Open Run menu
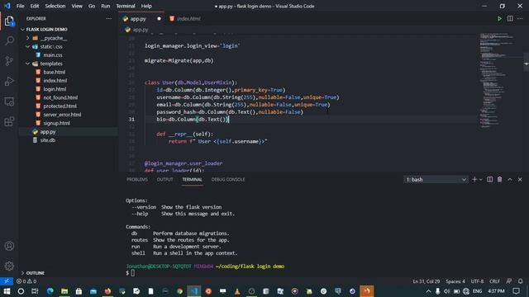Viewport: 529px width, 297px height. [x=106, y=6]
